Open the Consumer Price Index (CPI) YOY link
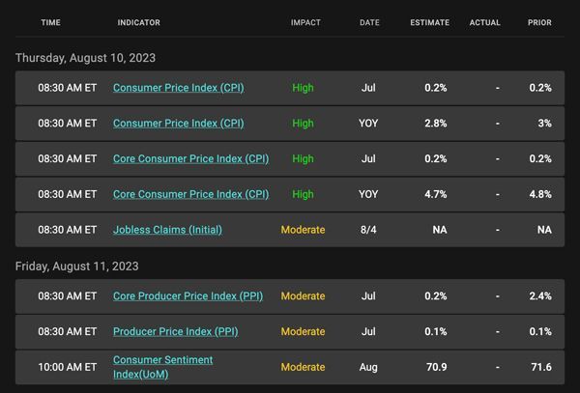 [178, 124]
